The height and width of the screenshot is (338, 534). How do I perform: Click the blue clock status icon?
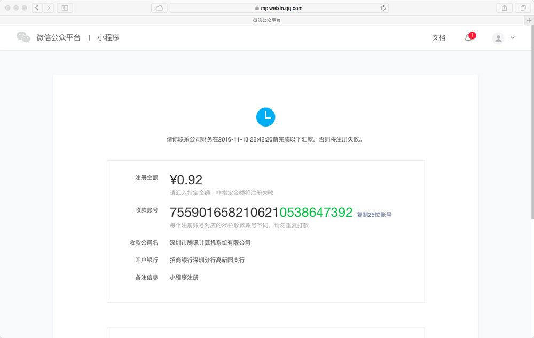(265, 117)
